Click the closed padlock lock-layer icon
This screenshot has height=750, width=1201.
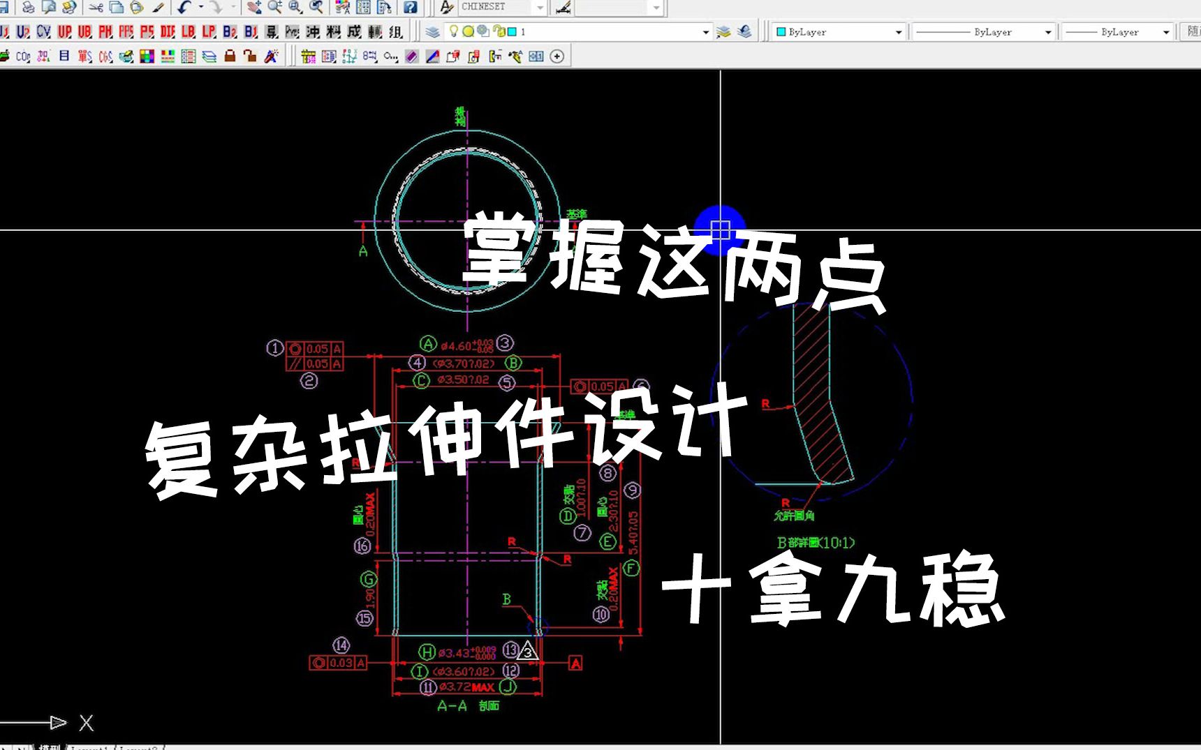click(x=230, y=57)
